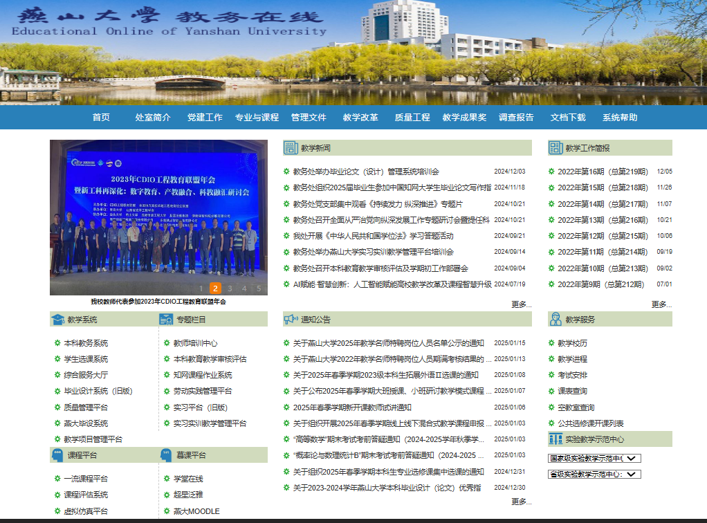Click the megaphone icon beside 通知公告
707x523 pixels.
291,320
